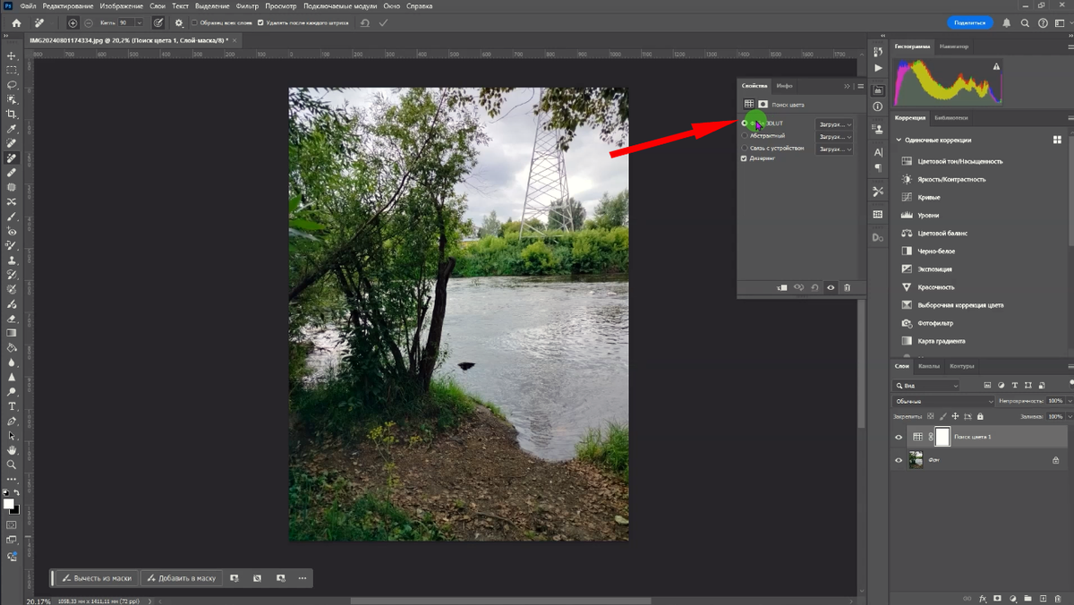Open Файл menu

coord(29,6)
